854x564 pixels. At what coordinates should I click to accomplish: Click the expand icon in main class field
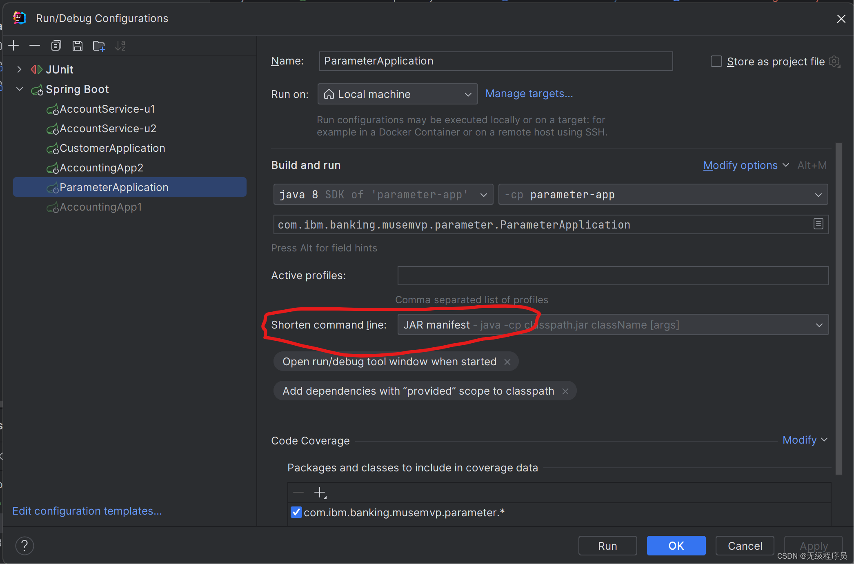pyautogui.click(x=818, y=224)
